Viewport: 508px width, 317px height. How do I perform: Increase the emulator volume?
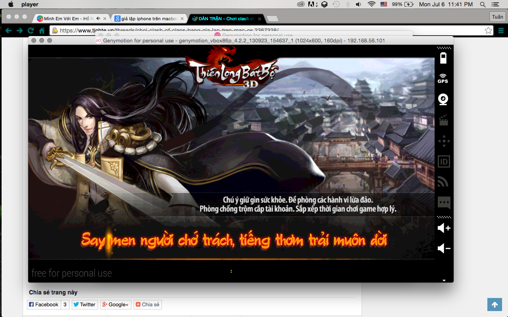coord(444,228)
